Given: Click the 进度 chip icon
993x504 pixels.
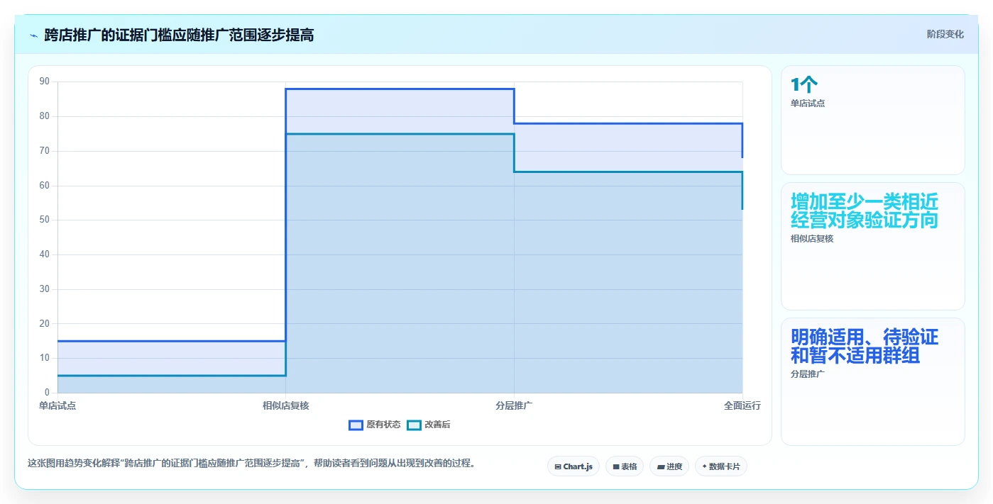Looking at the screenshot, I should pyautogui.click(x=660, y=466).
